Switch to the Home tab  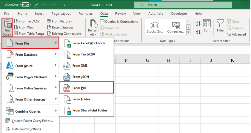23,13
